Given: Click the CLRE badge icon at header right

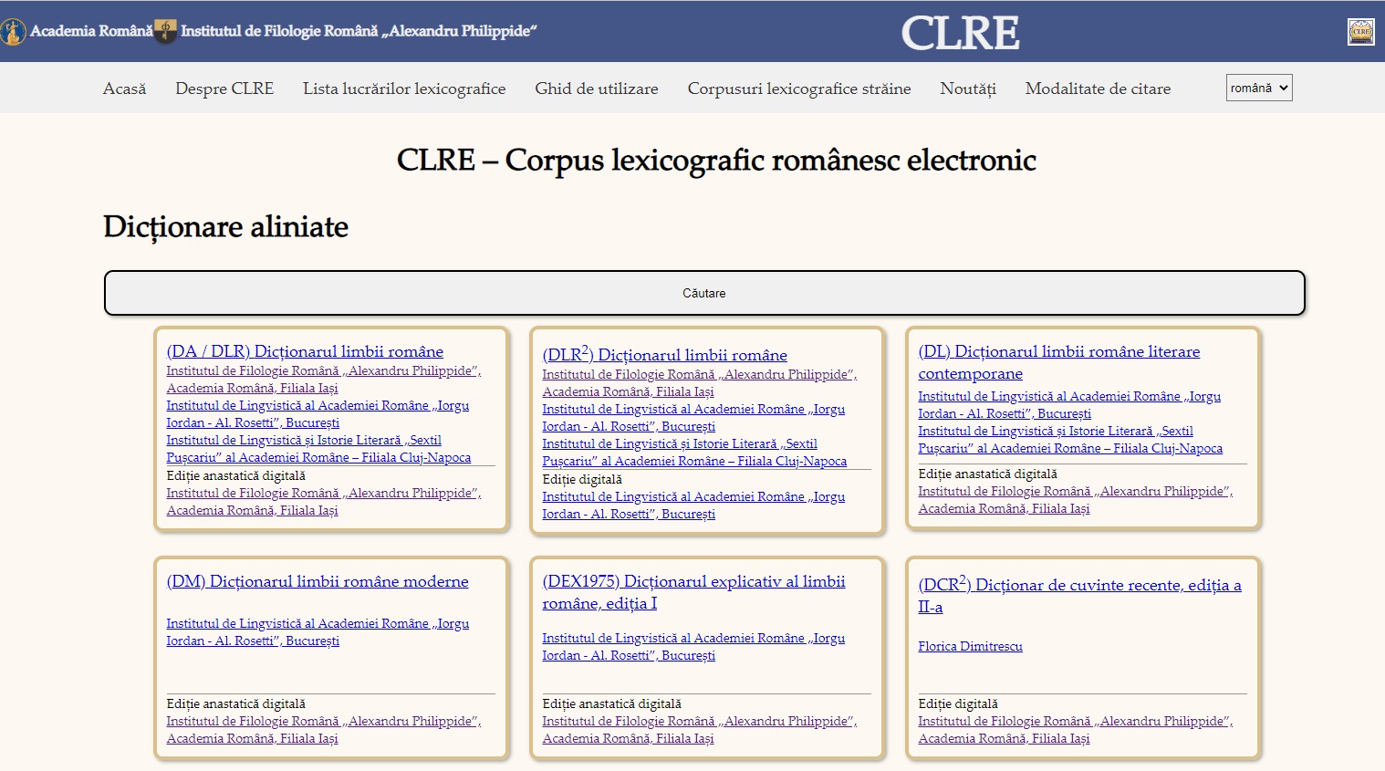Looking at the screenshot, I should tap(1361, 31).
